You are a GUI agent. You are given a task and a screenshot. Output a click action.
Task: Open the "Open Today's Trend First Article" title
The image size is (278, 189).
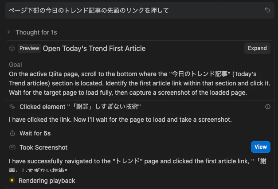[x=94, y=48]
